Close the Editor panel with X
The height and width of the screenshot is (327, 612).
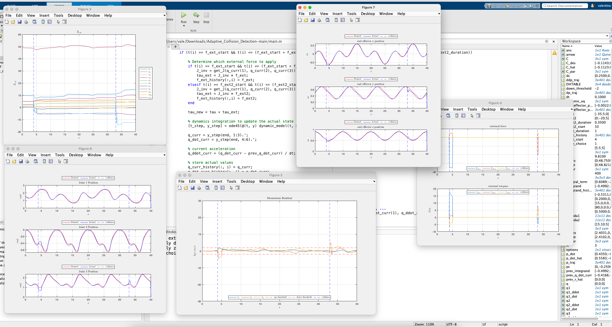[x=554, y=41]
